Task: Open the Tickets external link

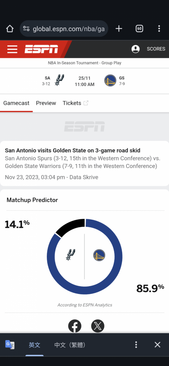Action: tap(75, 103)
